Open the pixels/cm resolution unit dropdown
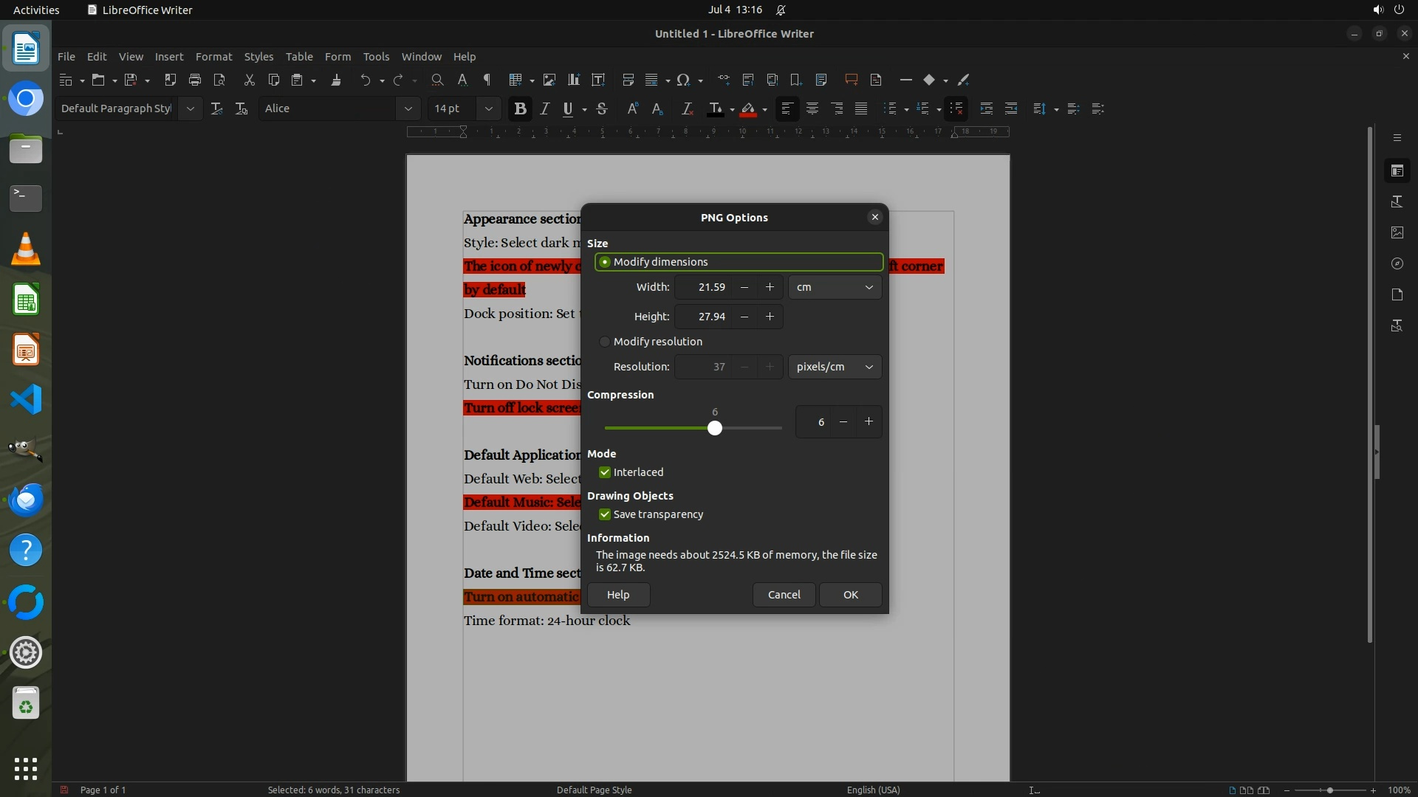This screenshot has height=797, width=1418. point(835,367)
